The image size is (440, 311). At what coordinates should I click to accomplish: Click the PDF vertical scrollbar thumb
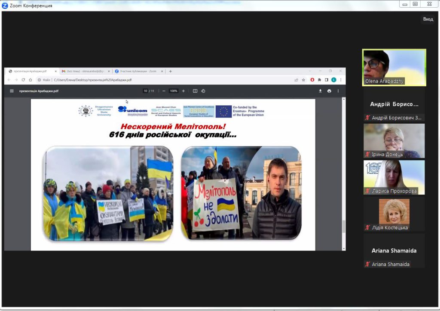343,226
